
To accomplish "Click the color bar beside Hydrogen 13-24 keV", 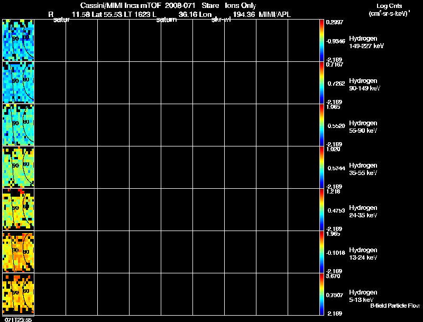I will pyautogui.click(x=321, y=252).
